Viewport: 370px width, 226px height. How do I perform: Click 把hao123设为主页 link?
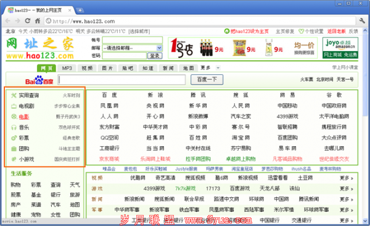tap(249, 31)
